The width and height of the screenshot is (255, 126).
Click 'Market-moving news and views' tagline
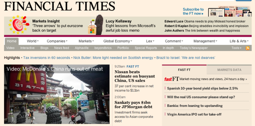pyautogui.click(x=213, y=79)
